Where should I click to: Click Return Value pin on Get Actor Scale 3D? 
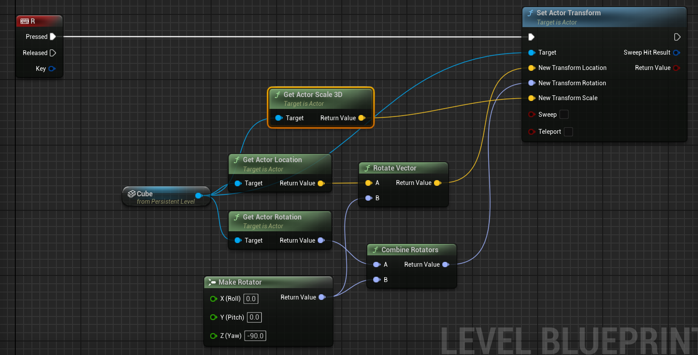click(362, 118)
